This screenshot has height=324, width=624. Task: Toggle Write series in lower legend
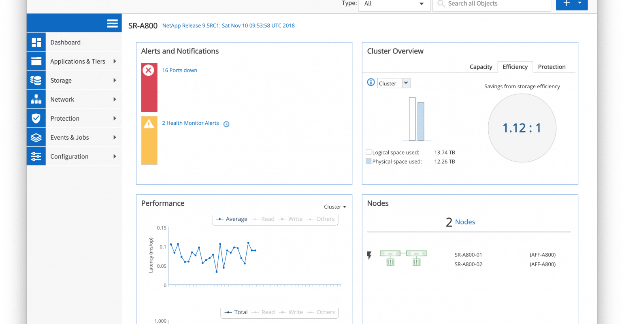[x=291, y=312]
